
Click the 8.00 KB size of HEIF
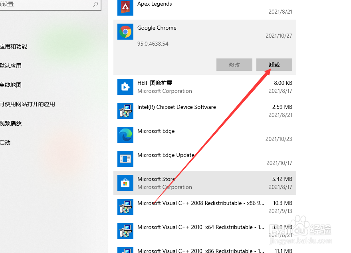(x=283, y=83)
